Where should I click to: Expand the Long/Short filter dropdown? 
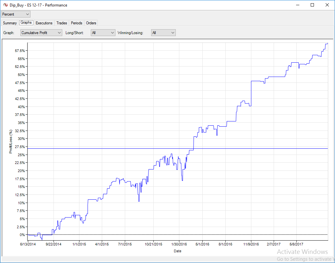point(103,33)
